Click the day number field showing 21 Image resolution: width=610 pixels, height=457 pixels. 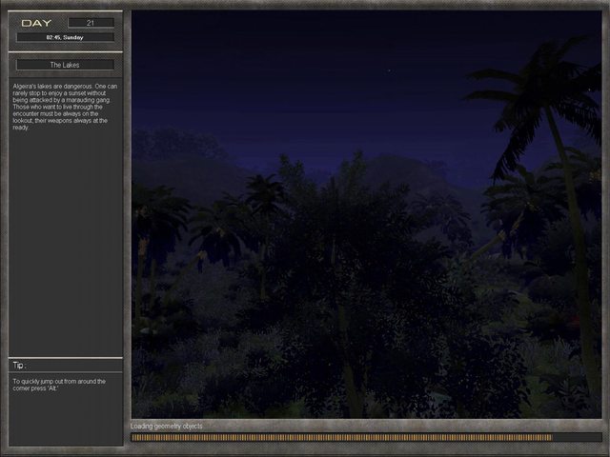coord(91,23)
